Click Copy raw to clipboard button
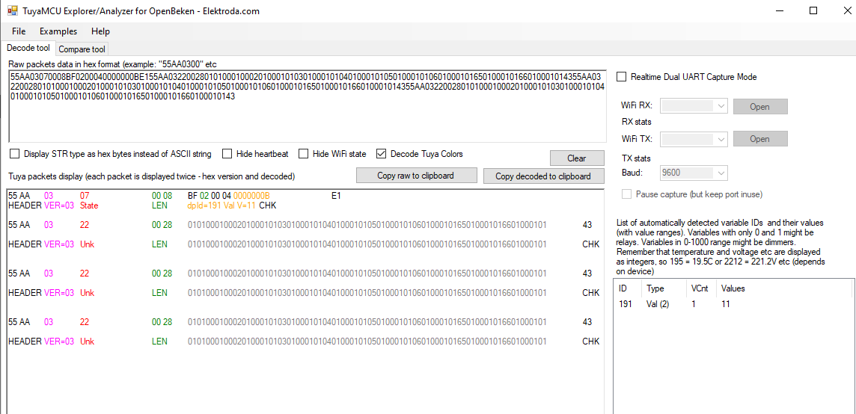The width and height of the screenshot is (856, 414). point(415,176)
